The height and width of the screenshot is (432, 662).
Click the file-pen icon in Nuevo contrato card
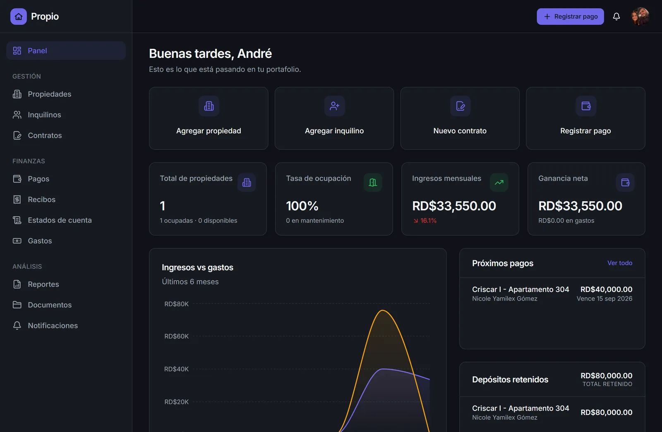coord(461,106)
